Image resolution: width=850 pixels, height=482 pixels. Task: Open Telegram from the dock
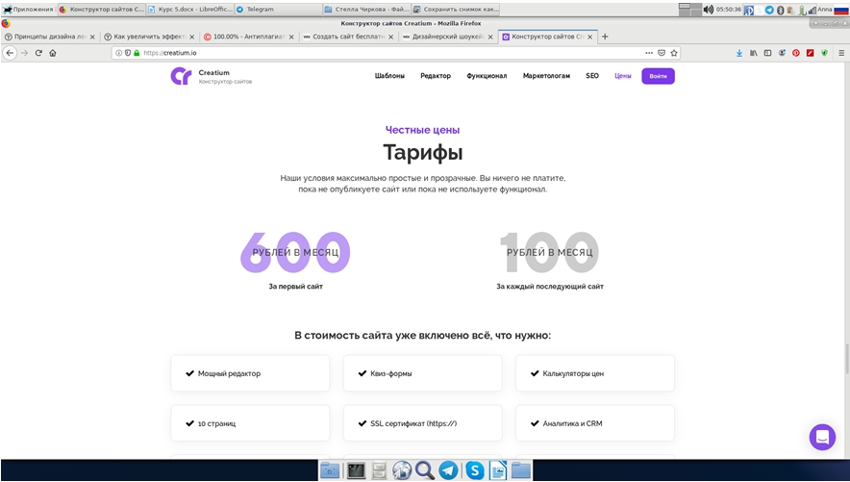click(448, 470)
